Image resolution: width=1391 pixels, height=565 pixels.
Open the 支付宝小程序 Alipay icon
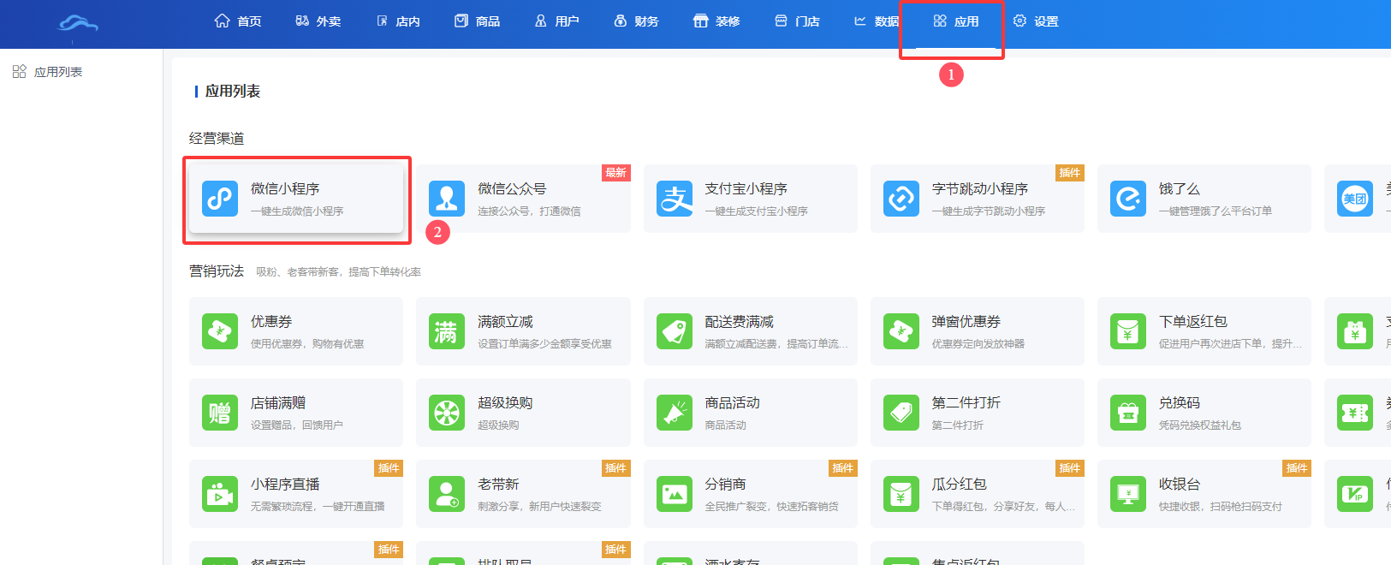[675, 199]
